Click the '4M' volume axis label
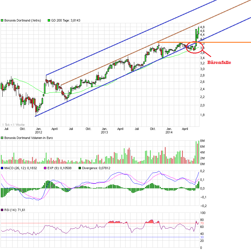This screenshot has height=250, width=251. coord(202,153)
